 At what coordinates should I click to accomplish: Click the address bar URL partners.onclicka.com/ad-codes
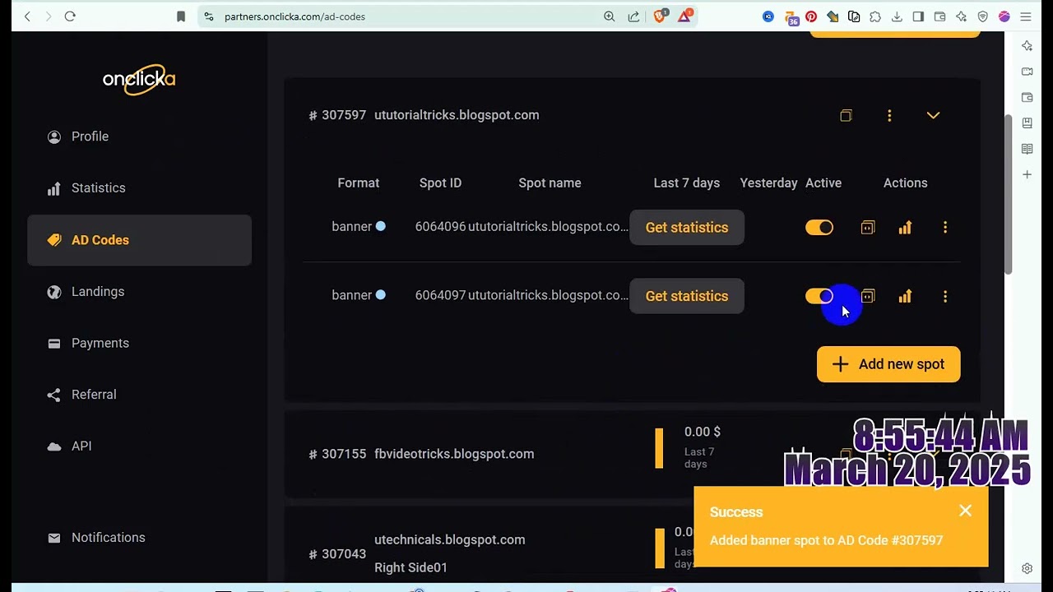[295, 16]
